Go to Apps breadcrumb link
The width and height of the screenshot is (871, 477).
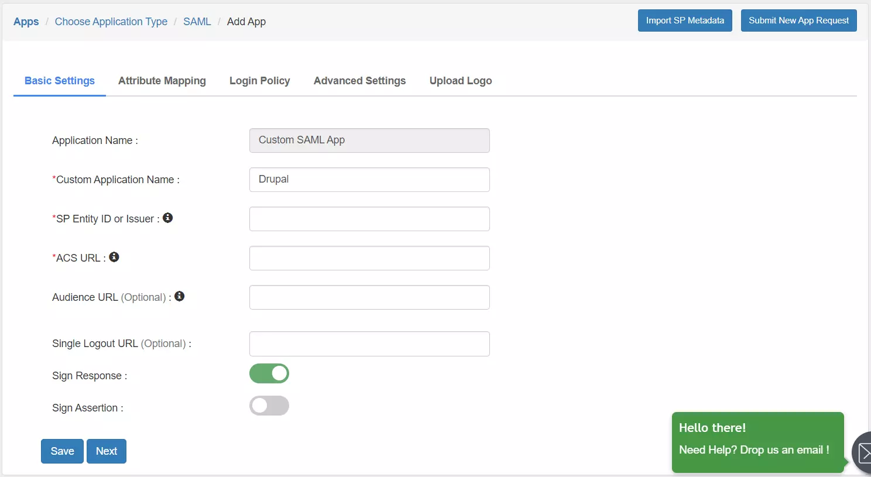click(x=26, y=22)
